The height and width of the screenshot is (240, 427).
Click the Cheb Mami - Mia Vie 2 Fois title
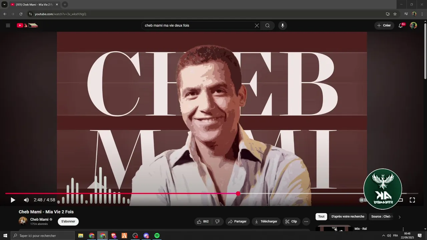tap(46, 212)
